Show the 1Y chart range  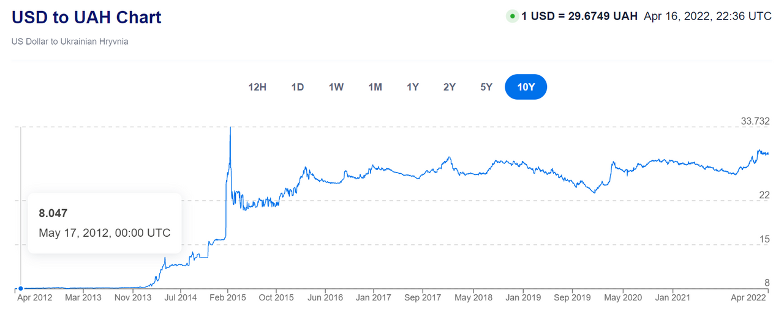click(413, 87)
